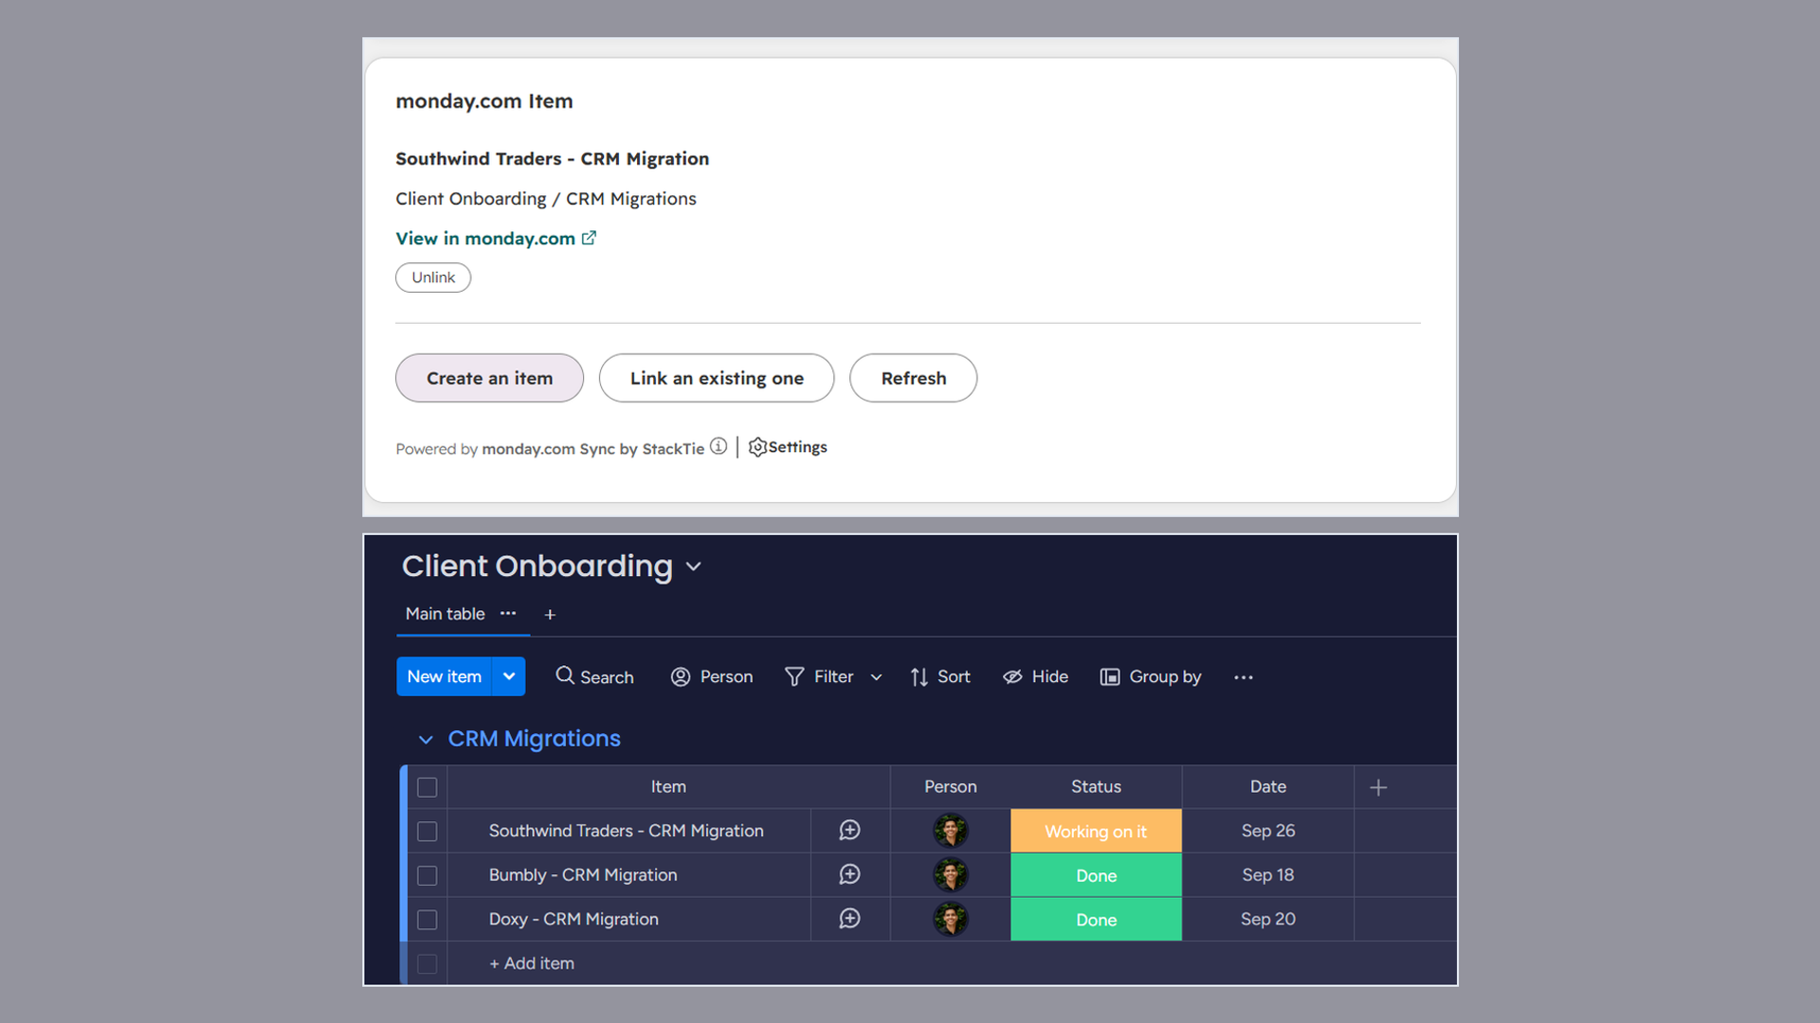Viewport: 1820px width, 1023px height.
Task: Click the Search magnifier in toolbar
Action: point(565,675)
